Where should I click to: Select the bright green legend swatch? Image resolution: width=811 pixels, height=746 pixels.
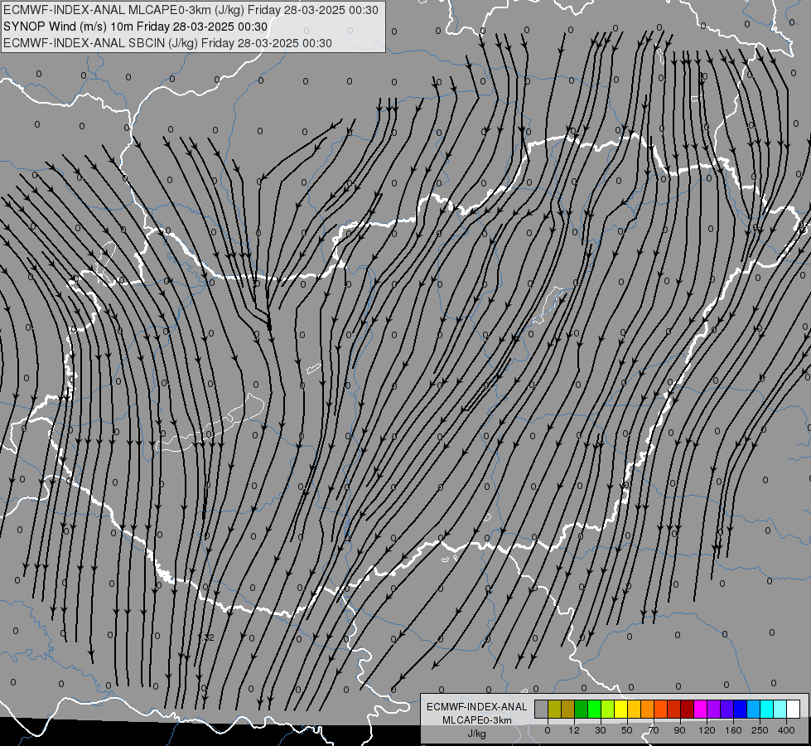pos(594,709)
